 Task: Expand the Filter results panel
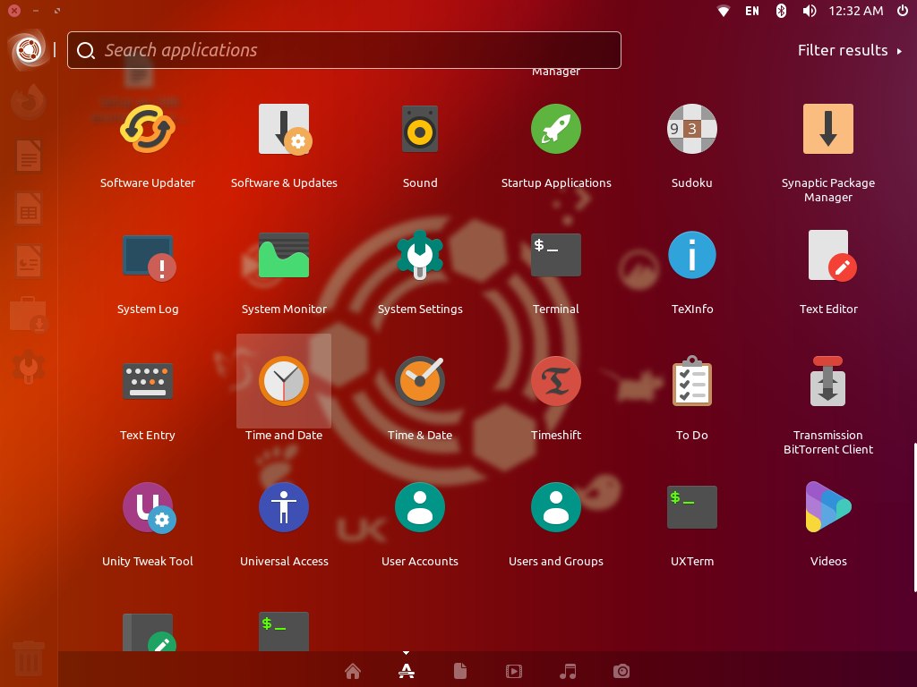850,50
